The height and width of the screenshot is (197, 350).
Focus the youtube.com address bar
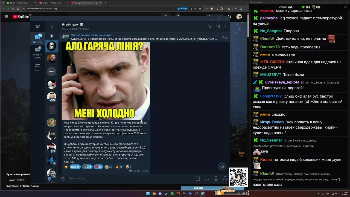click(98, 8)
